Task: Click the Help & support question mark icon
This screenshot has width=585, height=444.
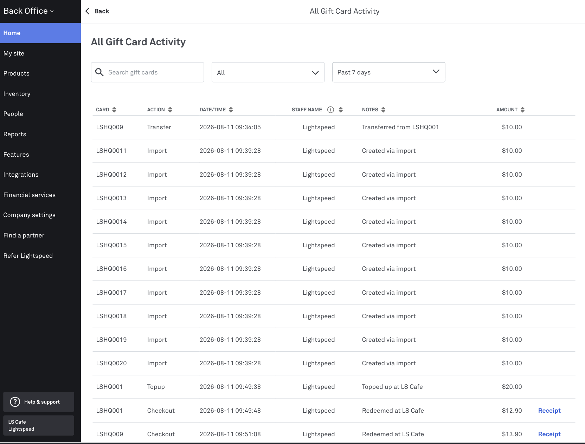Action: click(15, 402)
